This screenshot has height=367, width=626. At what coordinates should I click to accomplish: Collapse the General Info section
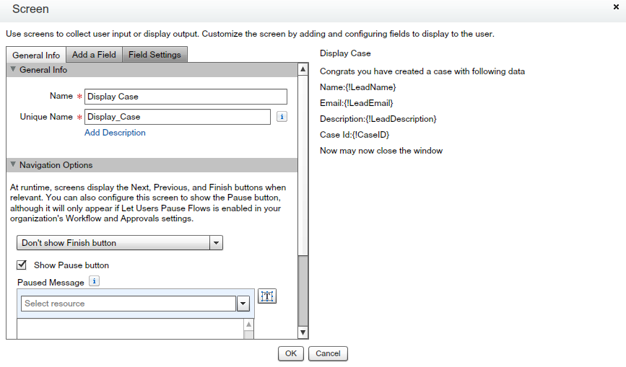pyautogui.click(x=13, y=70)
